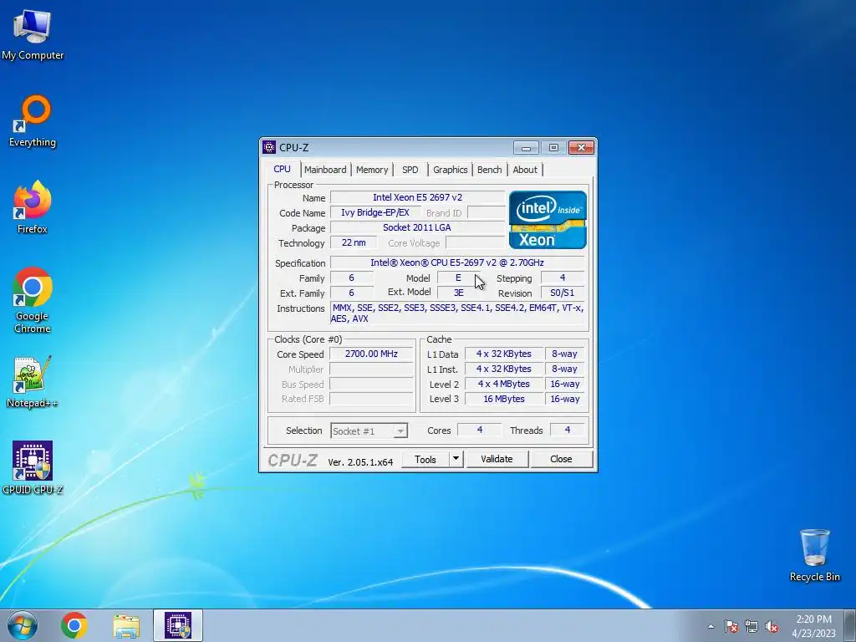This screenshot has width=856, height=642.
Task: Click the Core Speed 2700.00 MHz value
Action: click(x=371, y=354)
